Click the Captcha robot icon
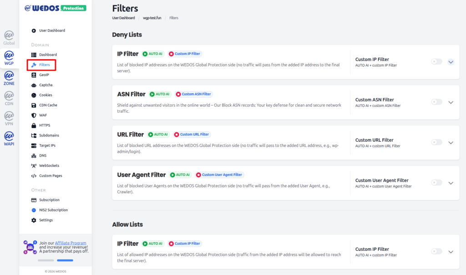 pos(34,85)
